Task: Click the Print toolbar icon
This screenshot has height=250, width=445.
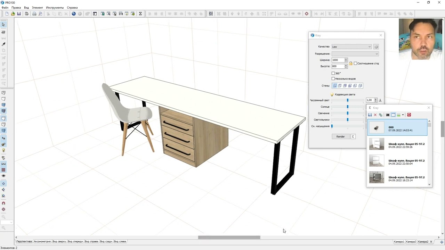Action: coord(34,14)
